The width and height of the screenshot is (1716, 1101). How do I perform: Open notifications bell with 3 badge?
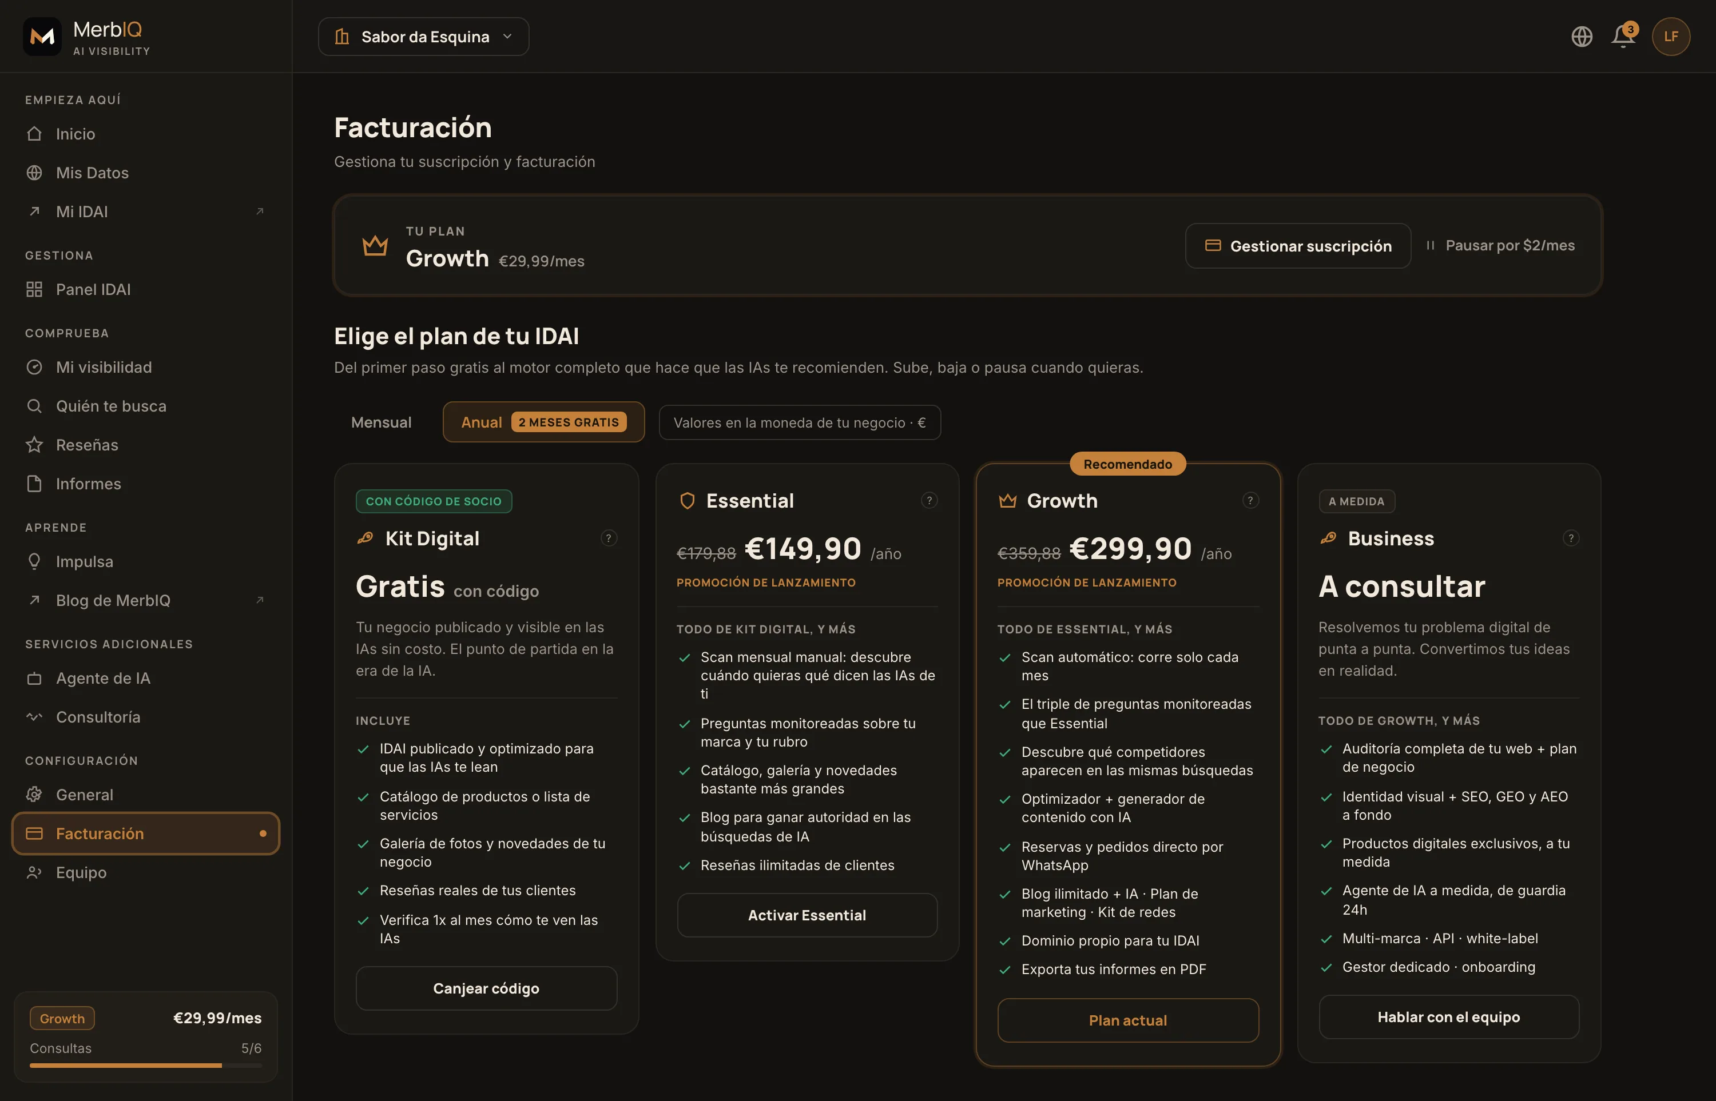(1623, 36)
